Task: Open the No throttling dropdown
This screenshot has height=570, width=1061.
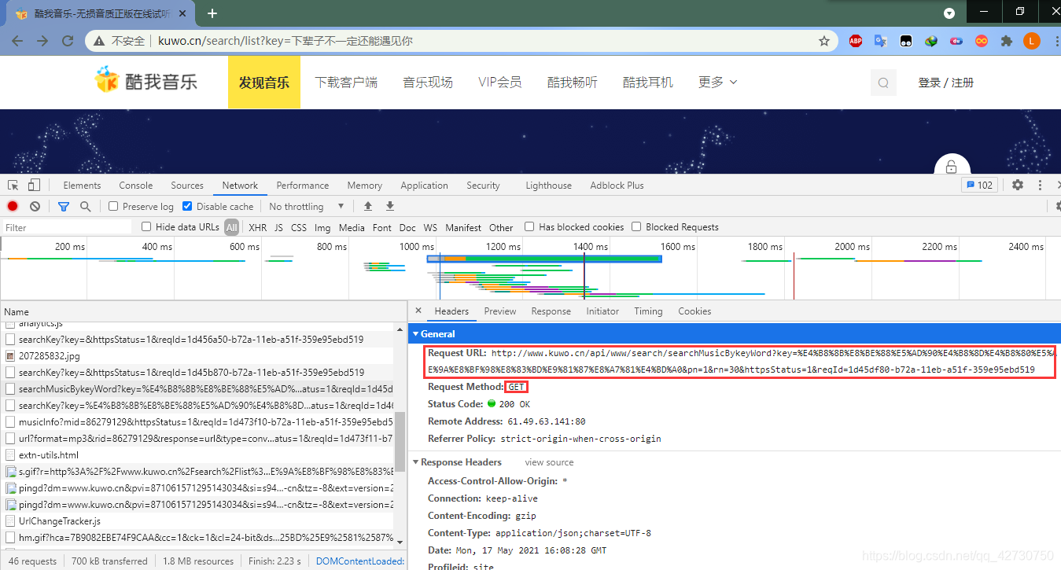Action: pos(307,206)
